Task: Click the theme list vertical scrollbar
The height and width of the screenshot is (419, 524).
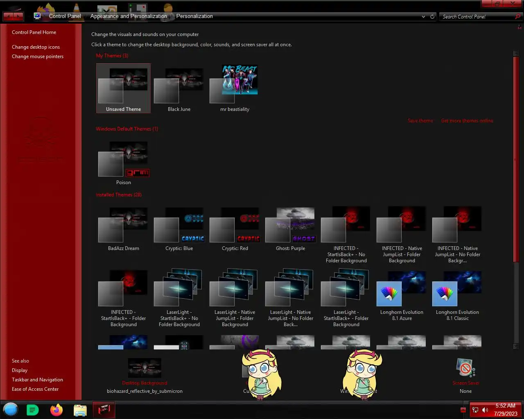Action: click(x=516, y=160)
